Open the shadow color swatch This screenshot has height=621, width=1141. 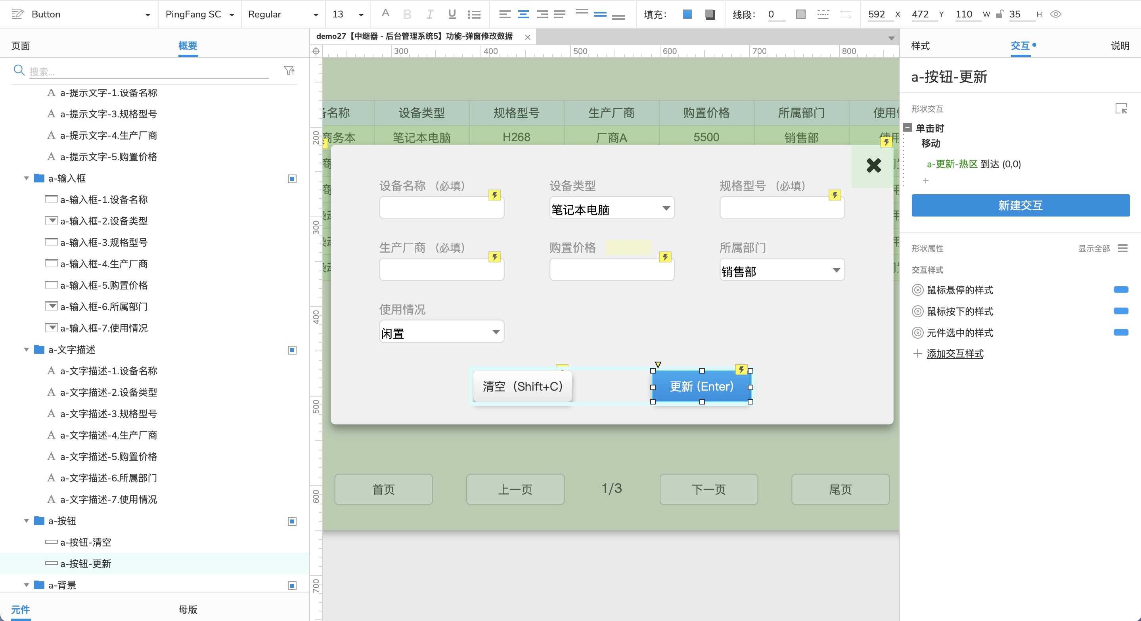(710, 14)
